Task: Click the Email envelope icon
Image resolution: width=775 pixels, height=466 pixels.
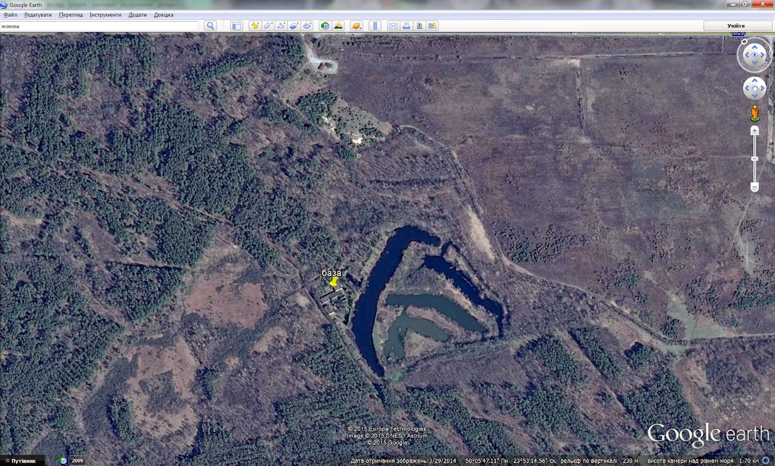Action: click(x=393, y=26)
